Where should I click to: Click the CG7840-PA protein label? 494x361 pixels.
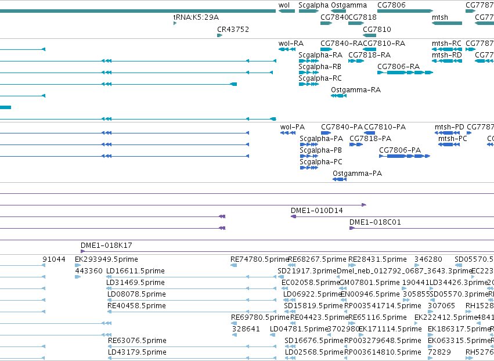tap(342, 127)
